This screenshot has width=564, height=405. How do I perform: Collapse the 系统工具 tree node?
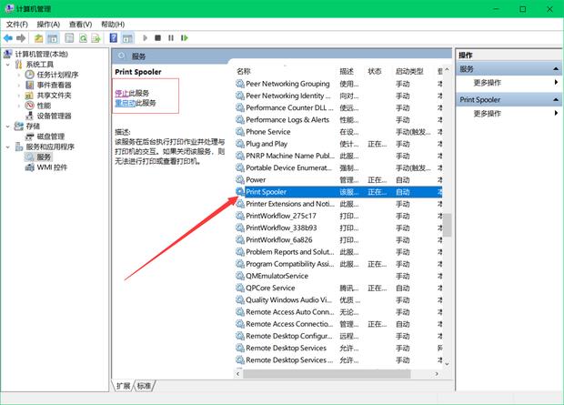8,65
